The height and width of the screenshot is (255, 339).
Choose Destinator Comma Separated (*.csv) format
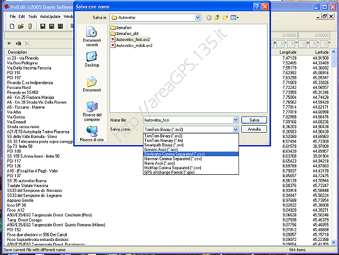coord(191,154)
